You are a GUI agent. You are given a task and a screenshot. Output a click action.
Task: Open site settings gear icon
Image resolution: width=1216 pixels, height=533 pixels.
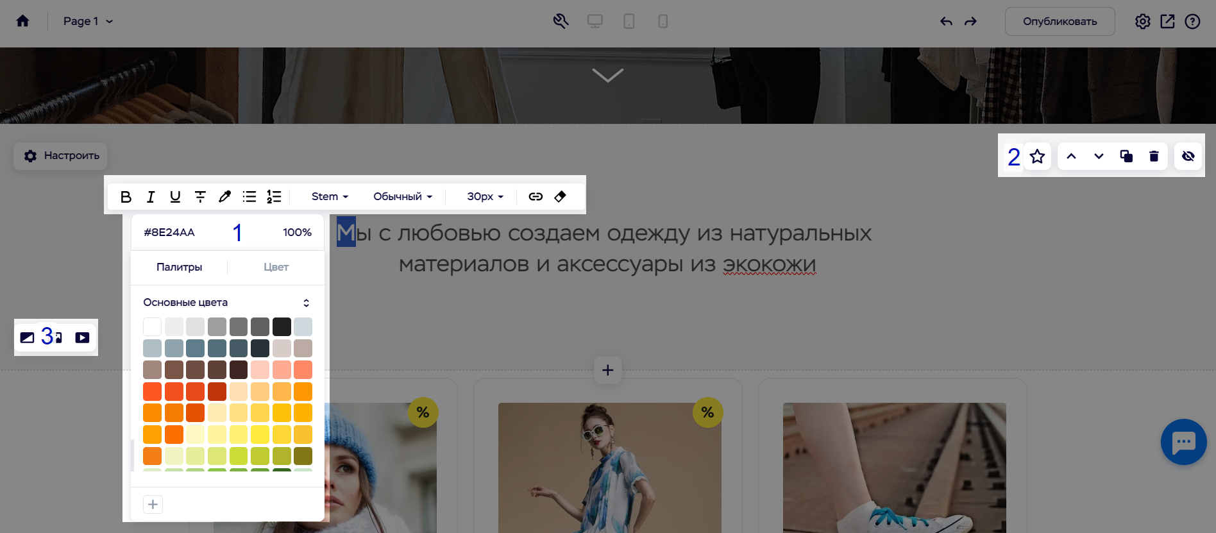point(1143,21)
